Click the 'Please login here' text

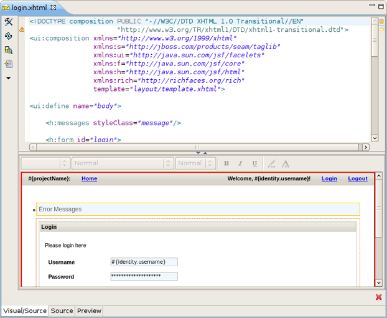(65, 246)
